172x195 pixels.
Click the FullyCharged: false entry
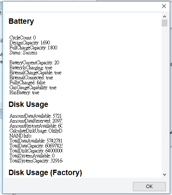pyautogui.click(x=27, y=82)
